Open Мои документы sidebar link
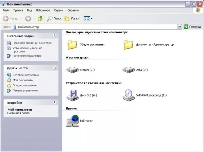Screen dimensions: 204x152 click(23, 80)
